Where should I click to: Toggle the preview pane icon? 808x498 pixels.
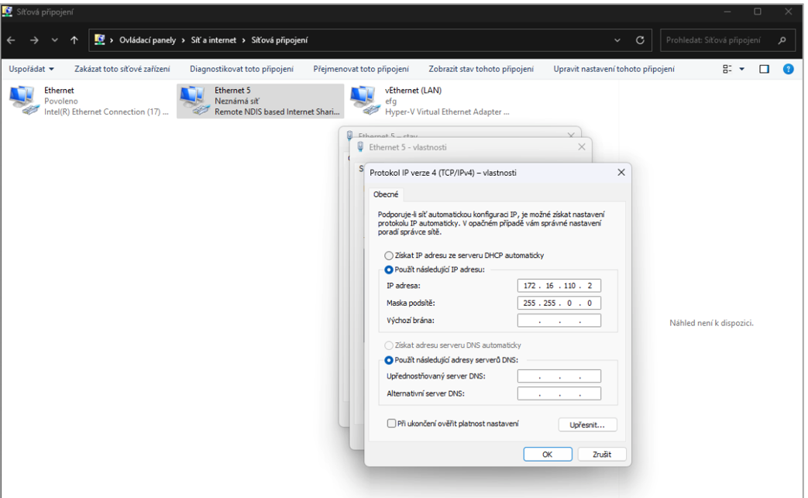764,69
